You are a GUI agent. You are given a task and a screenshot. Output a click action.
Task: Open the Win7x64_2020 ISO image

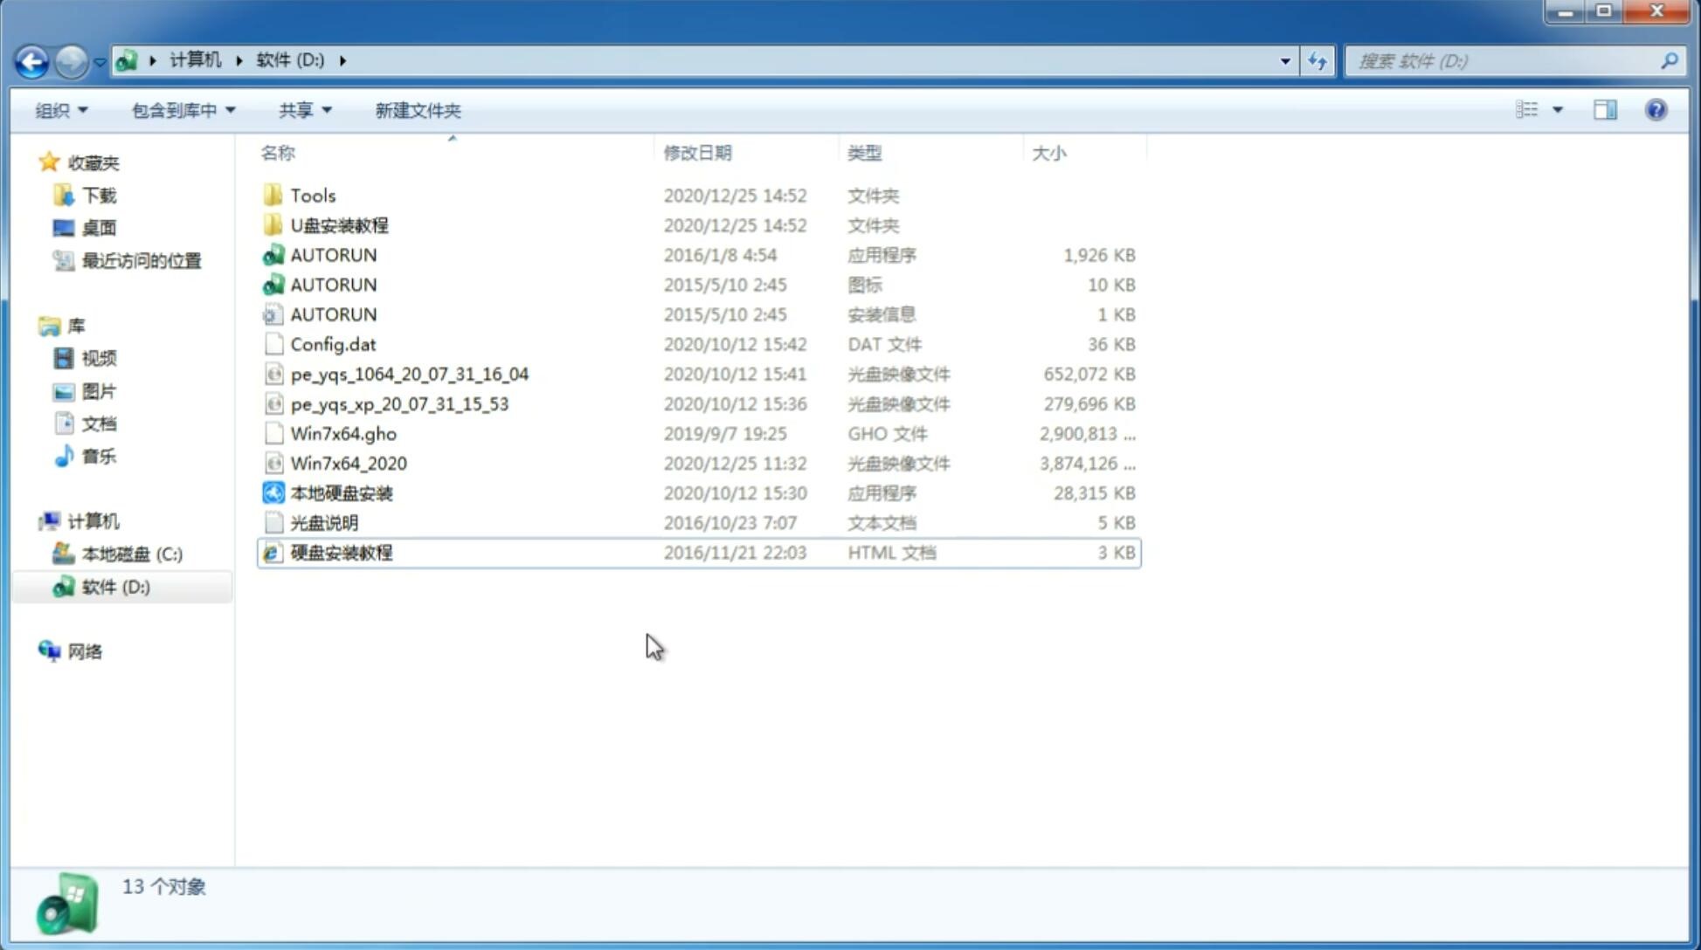pyautogui.click(x=347, y=464)
